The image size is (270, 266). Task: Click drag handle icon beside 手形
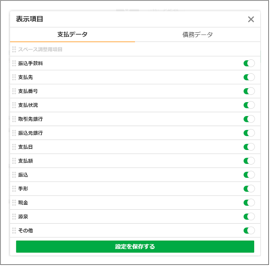pos(14,189)
